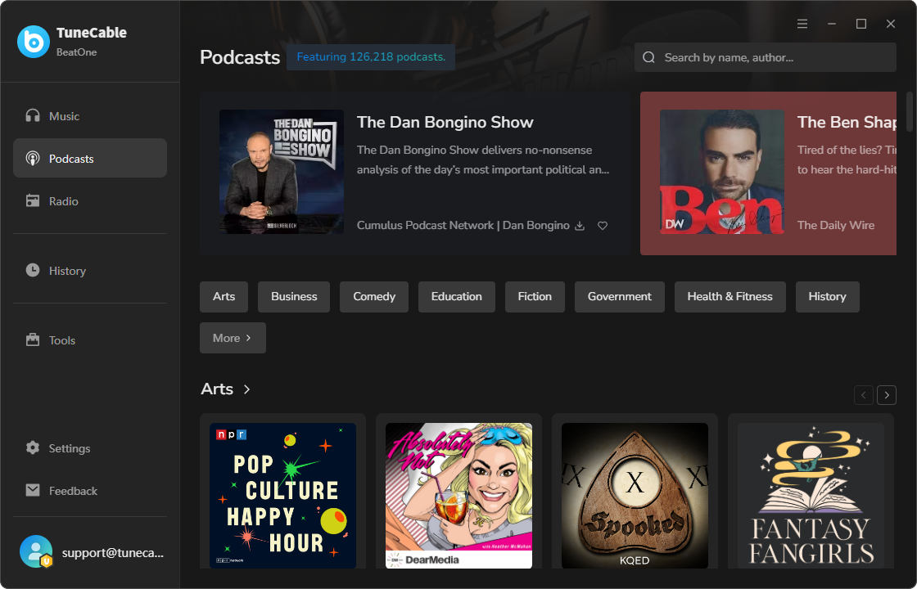Click the user account avatar icon

click(36, 551)
